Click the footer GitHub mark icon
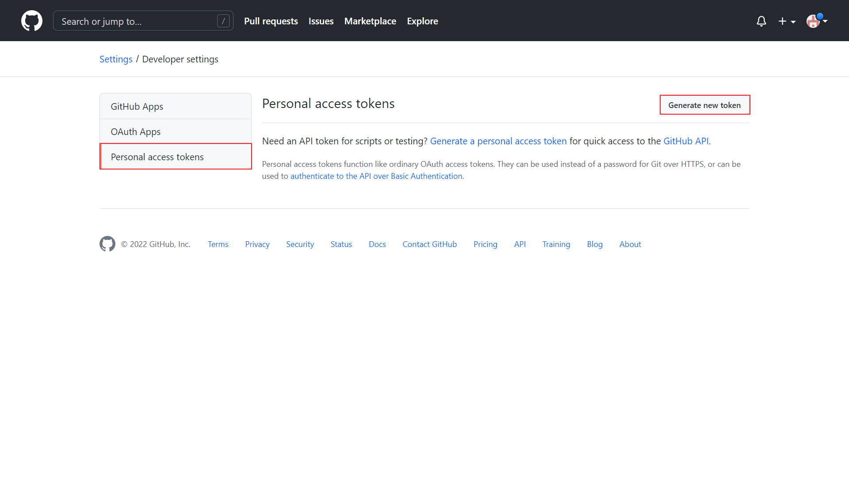Image resolution: width=849 pixels, height=478 pixels. click(x=107, y=244)
